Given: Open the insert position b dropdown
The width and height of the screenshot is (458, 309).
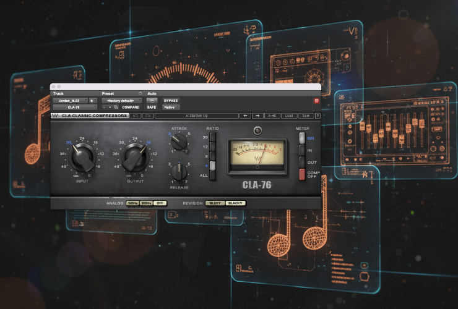Looking at the screenshot, I should coord(93,100).
